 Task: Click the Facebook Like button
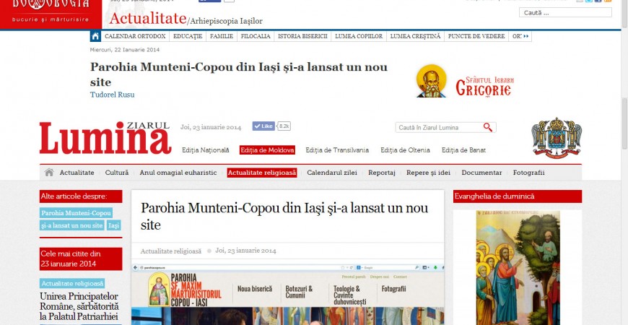263,126
